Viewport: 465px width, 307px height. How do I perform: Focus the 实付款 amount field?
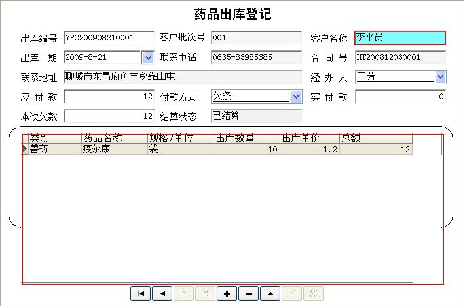[400, 97]
